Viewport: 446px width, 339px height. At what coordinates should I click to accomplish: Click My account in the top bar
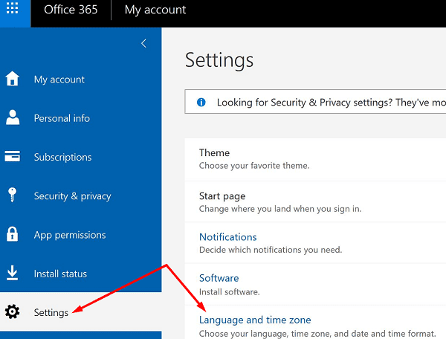155,10
